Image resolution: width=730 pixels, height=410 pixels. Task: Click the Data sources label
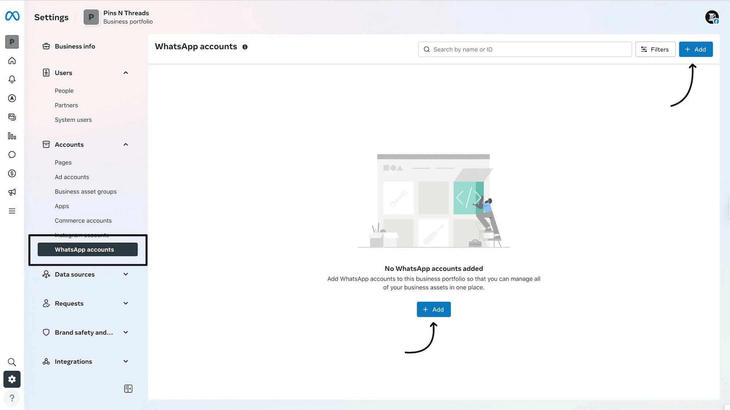pyautogui.click(x=75, y=274)
